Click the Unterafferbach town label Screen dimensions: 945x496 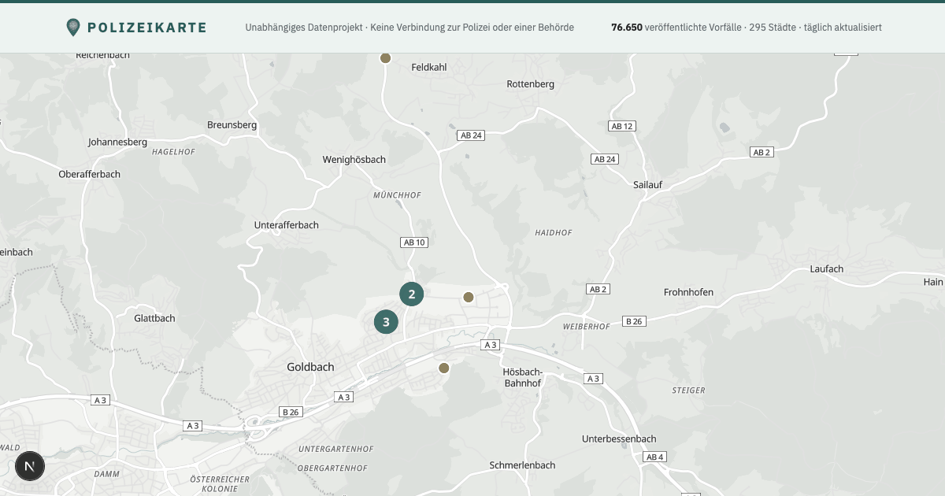(287, 225)
